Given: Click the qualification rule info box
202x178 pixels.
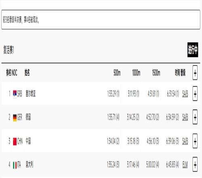Looking at the screenshot, I should coord(101,19).
